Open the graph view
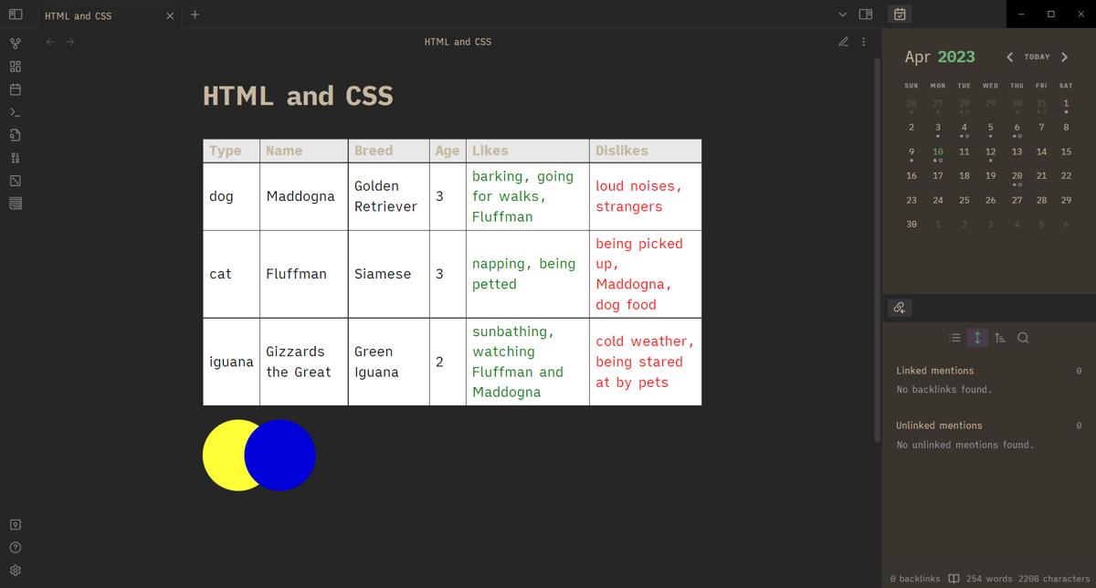The image size is (1096, 588). tap(15, 42)
